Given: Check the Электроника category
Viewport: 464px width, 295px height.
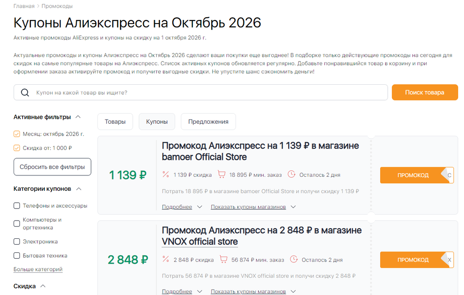Looking at the screenshot, I should click(17, 242).
